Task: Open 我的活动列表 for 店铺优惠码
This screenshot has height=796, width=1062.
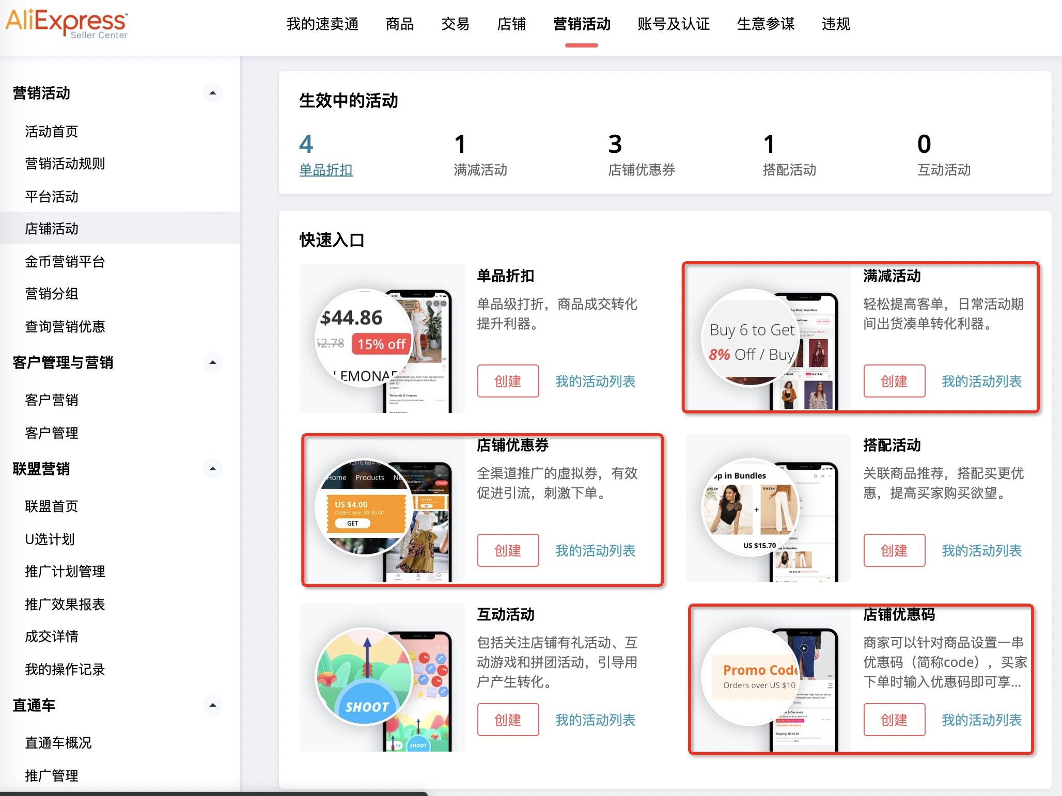Action: [x=982, y=720]
